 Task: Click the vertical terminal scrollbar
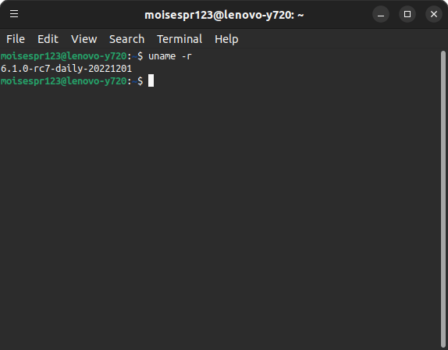[x=443, y=199]
